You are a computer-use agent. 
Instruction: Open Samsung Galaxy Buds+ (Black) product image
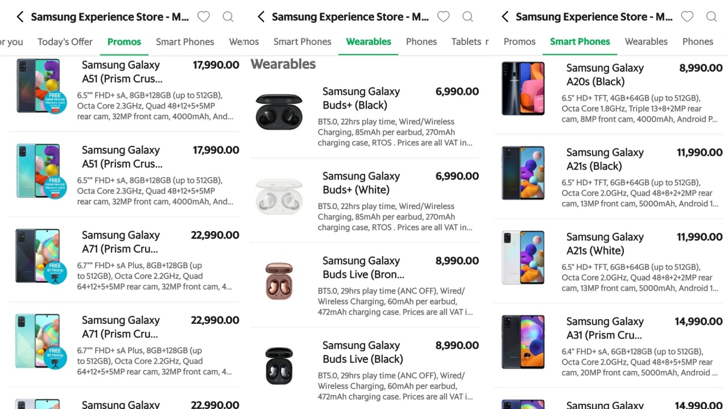pos(279,112)
